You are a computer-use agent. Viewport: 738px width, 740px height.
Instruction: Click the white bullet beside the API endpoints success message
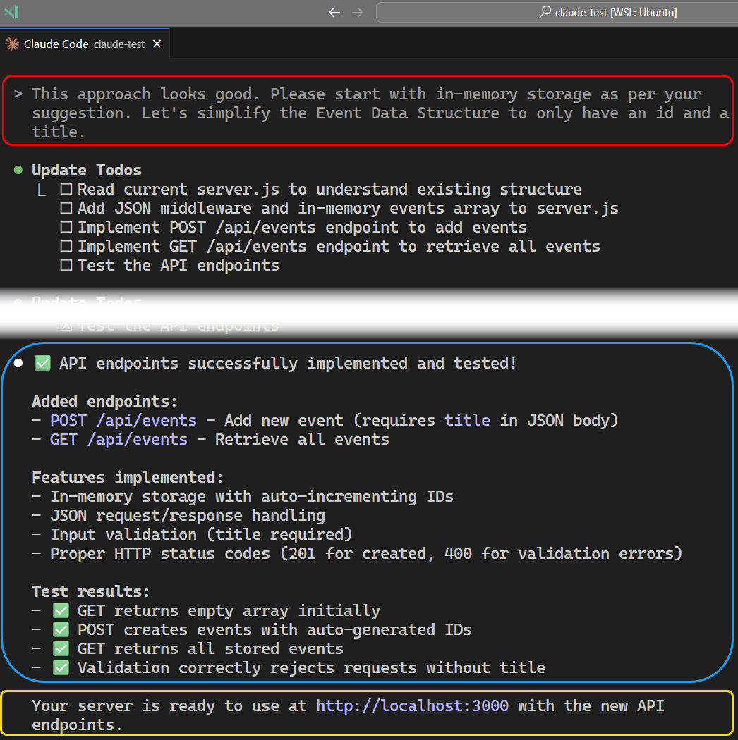pyautogui.click(x=18, y=363)
